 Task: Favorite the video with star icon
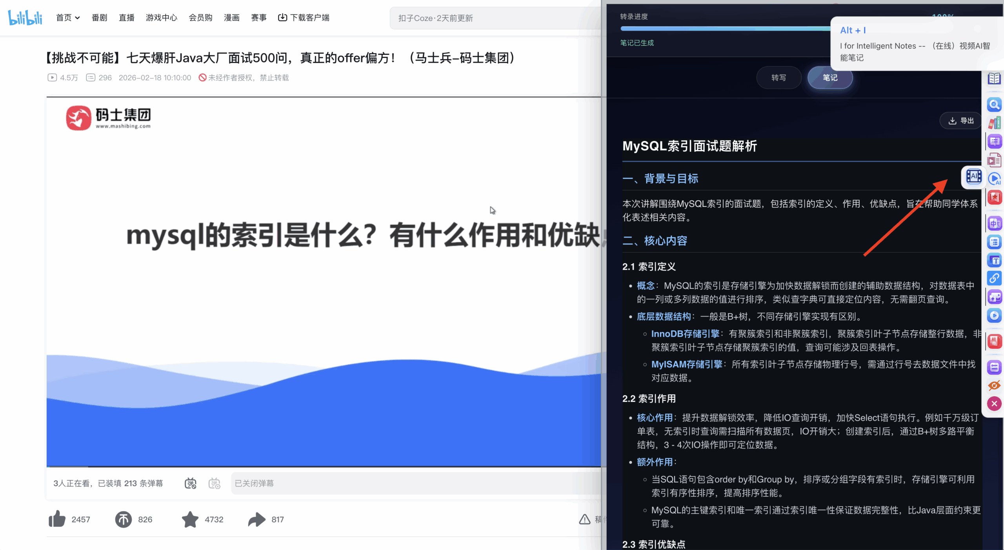(190, 519)
